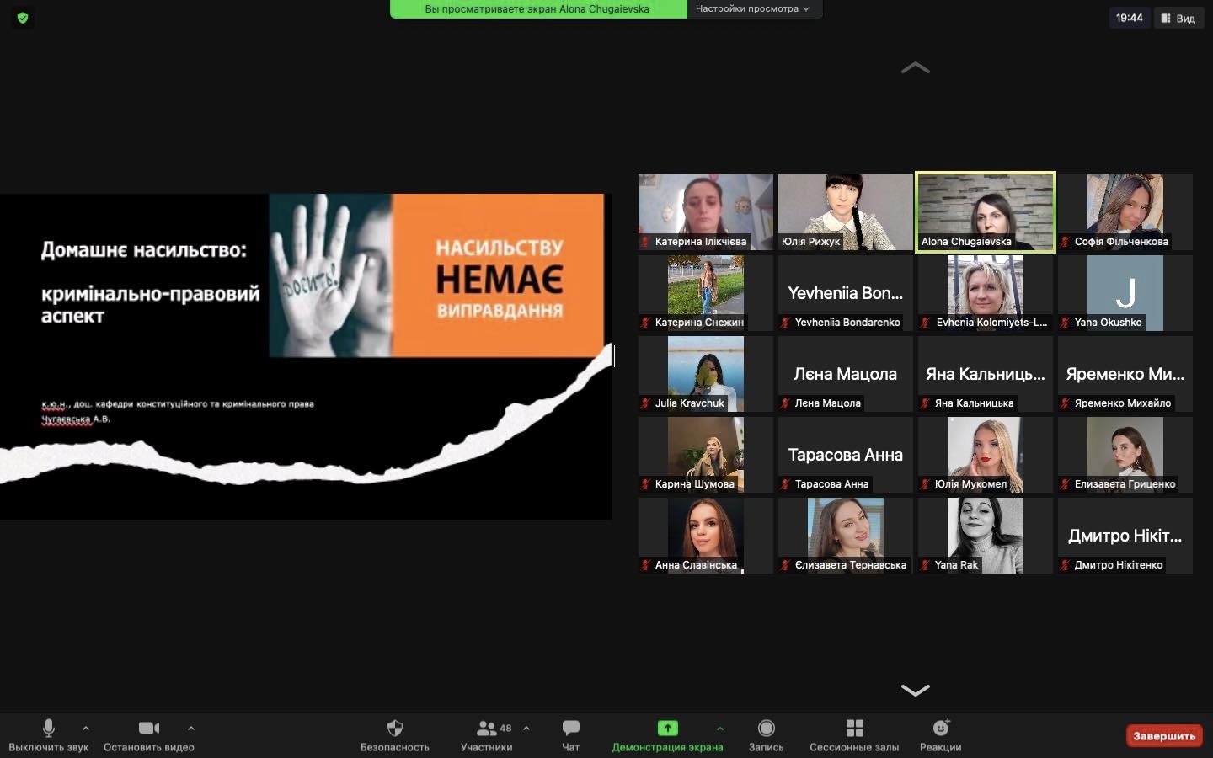Expand the participants options arrow

526,728
